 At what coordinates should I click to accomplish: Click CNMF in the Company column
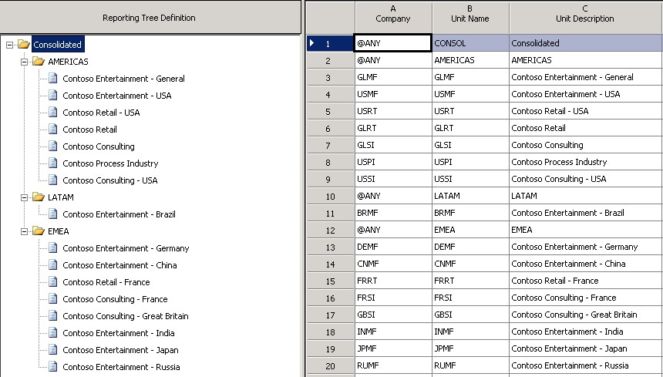(x=393, y=264)
